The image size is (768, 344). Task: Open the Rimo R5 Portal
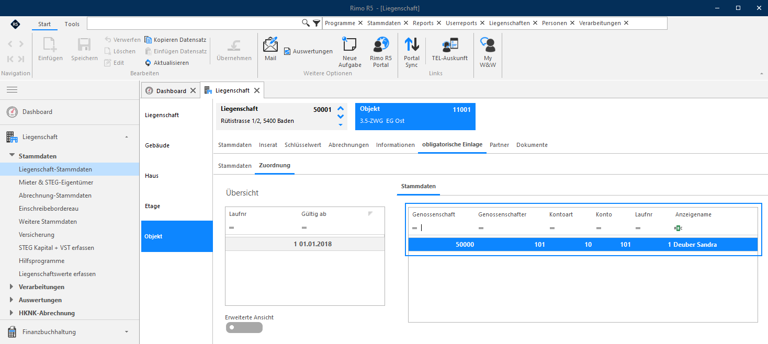[381, 52]
